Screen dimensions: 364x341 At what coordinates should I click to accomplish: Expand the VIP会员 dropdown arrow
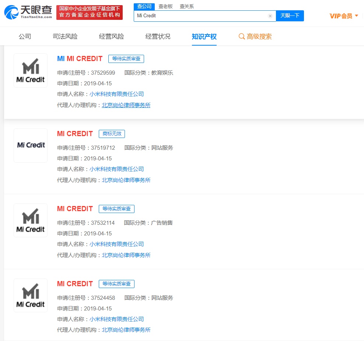(357, 16)
